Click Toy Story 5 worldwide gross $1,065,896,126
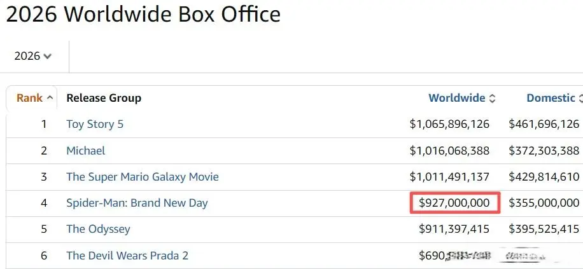 click(449, 124)
